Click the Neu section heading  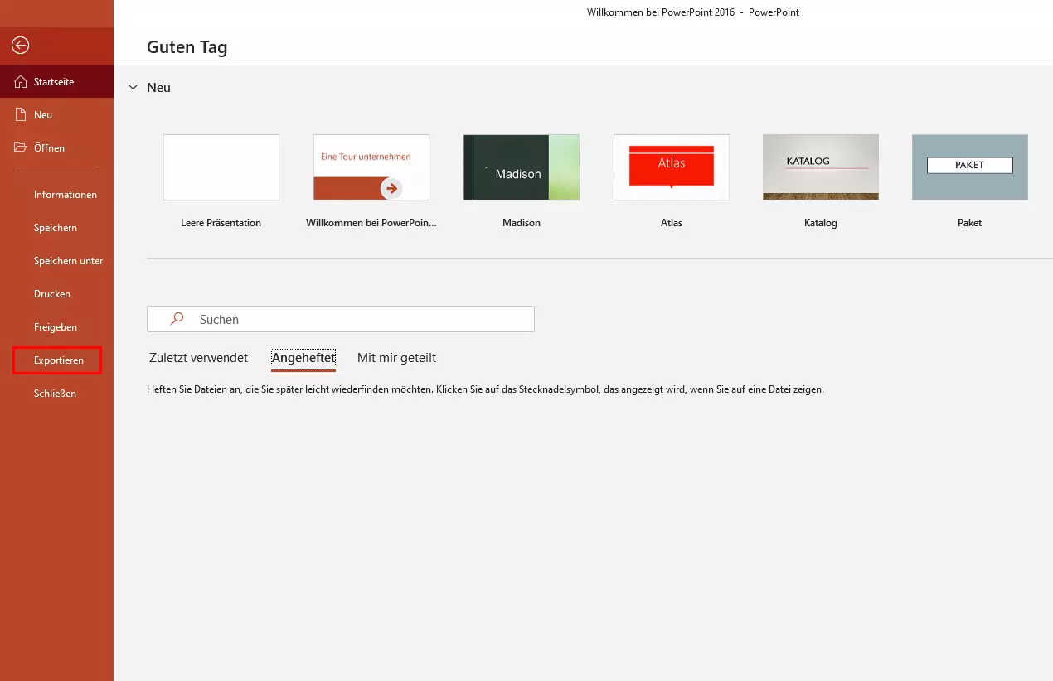pos(159,88)
